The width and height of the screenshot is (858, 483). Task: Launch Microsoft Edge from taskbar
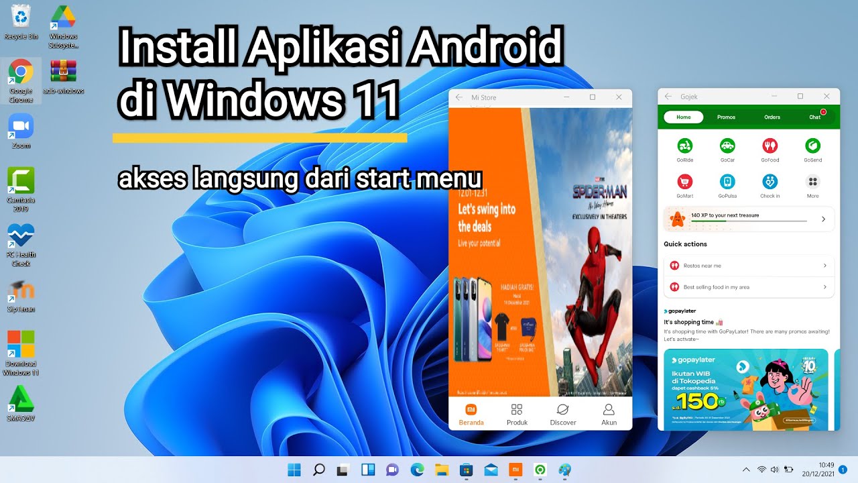pos(417,470)
